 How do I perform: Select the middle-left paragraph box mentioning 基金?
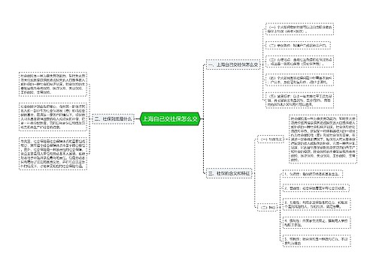53,117
